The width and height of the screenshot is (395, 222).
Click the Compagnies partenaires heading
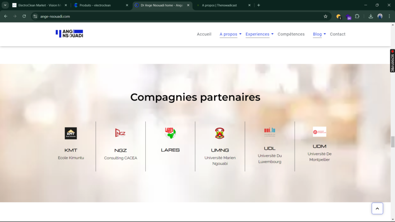pyautogui.click(x=195, y=97)
